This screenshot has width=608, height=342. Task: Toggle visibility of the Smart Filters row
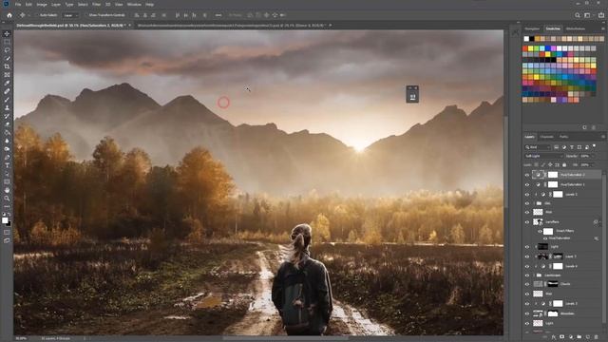point(540,232)
